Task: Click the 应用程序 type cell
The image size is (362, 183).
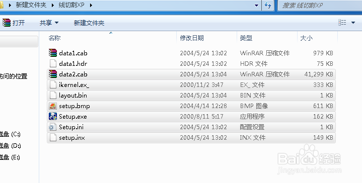Action: [252, 117]
